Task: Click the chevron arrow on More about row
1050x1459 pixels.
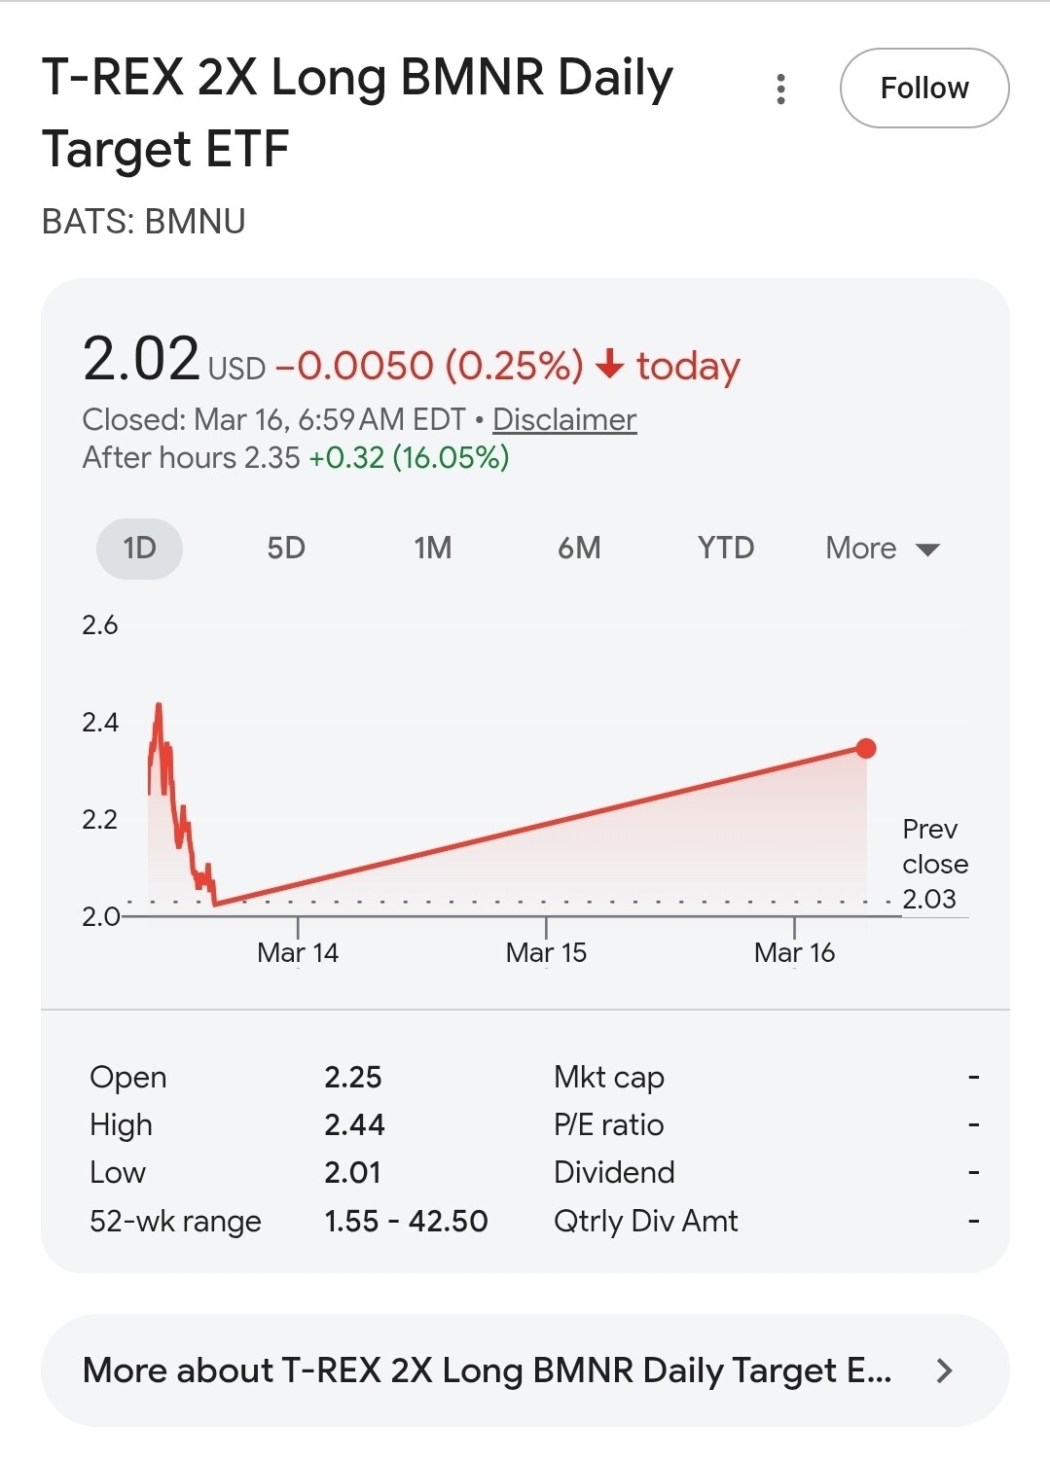Action: [943, 1370]
